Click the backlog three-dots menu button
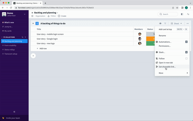The width and height of the screenshot is (193, 121). click(x=188, y=24)
